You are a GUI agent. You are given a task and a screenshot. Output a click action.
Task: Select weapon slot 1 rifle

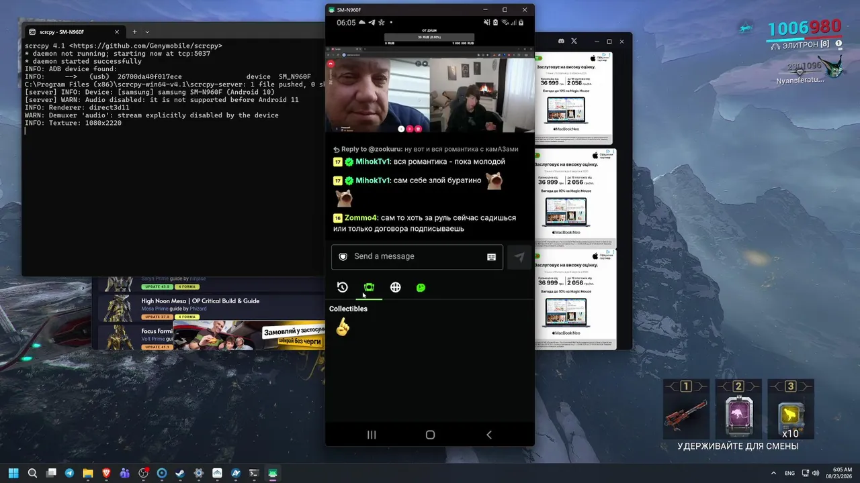pyautogui.click(x=686, y=409)
